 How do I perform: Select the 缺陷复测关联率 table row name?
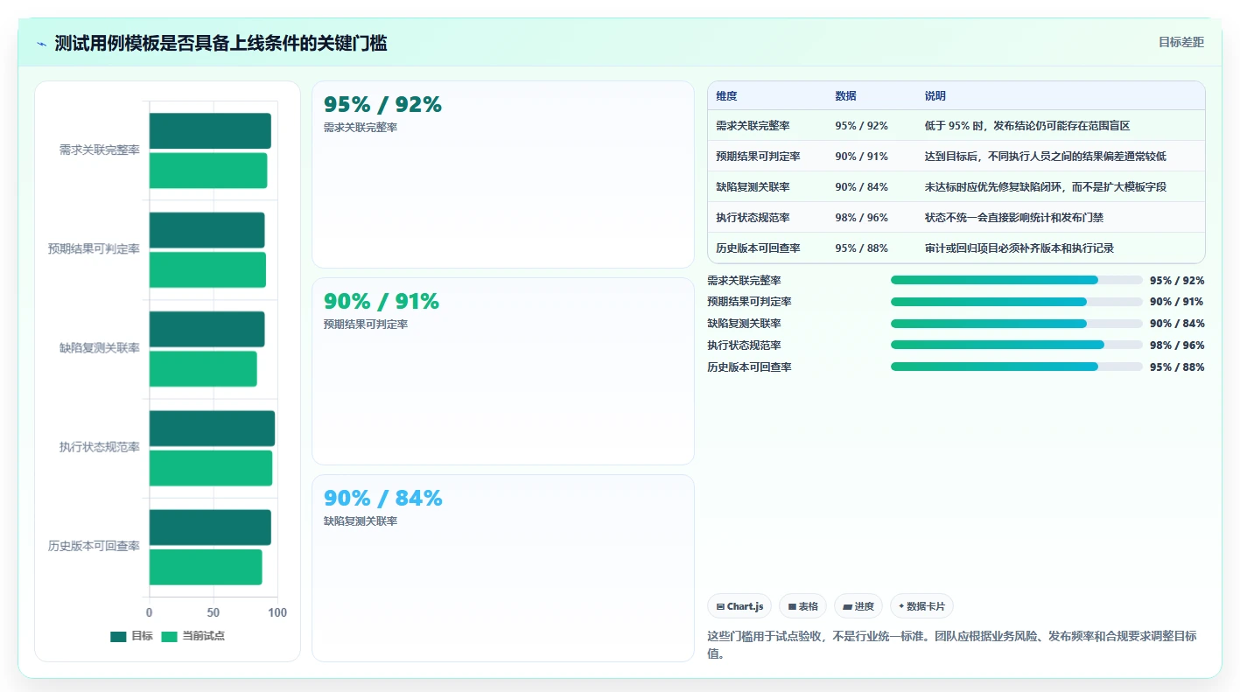pyautogui.click(x=753, y=187)
